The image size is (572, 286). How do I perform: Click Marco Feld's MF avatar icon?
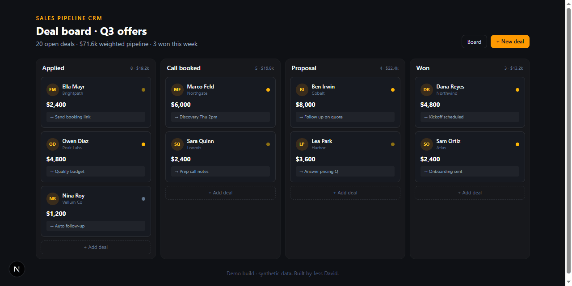[x=177, y=90]
